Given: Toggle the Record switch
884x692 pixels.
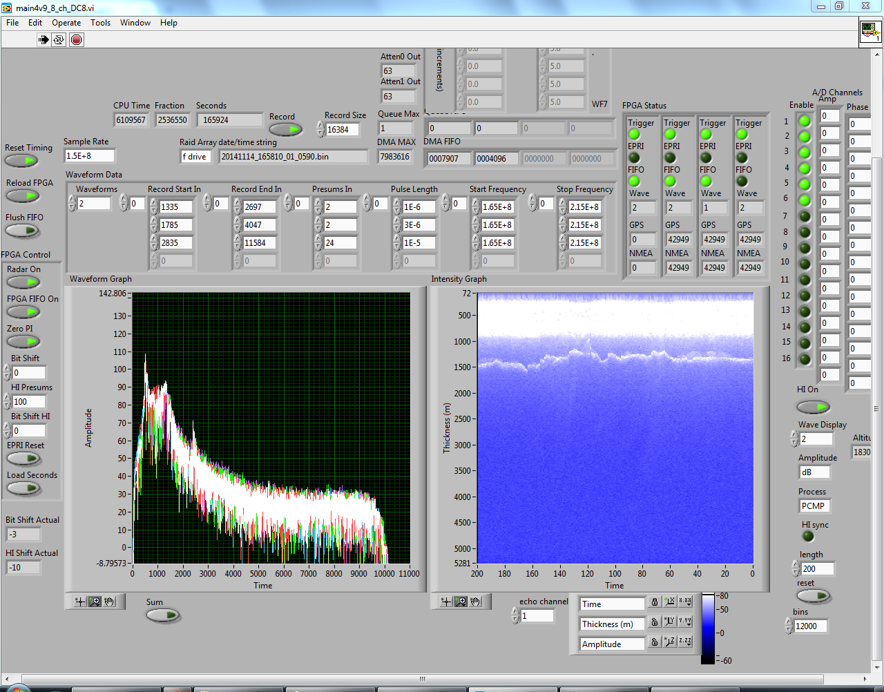Looking at the screenshot, I should tap(286, 130).
